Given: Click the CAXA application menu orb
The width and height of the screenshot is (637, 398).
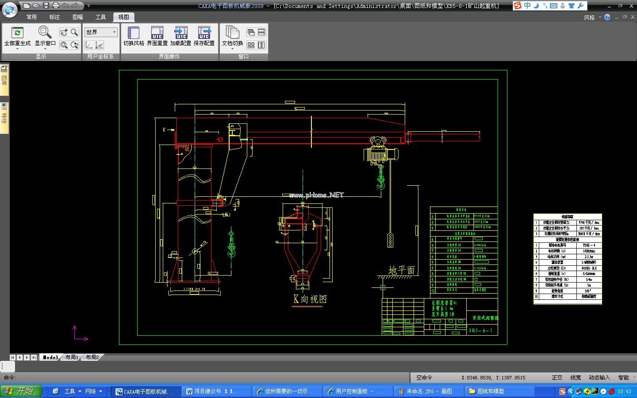Looking at the screenshot, I should (9, 9).
